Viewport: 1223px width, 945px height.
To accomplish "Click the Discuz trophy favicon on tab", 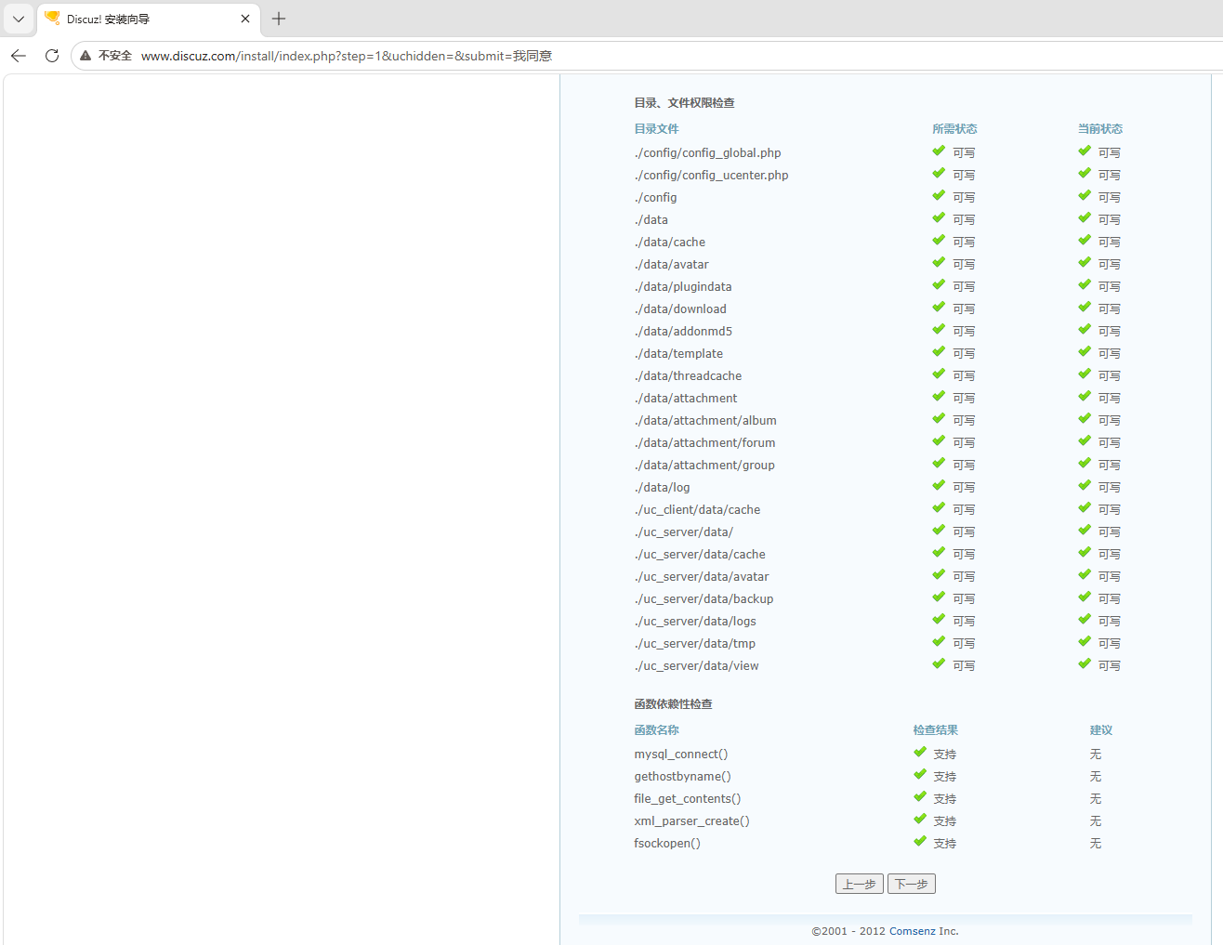I will (x=52, y=19).
